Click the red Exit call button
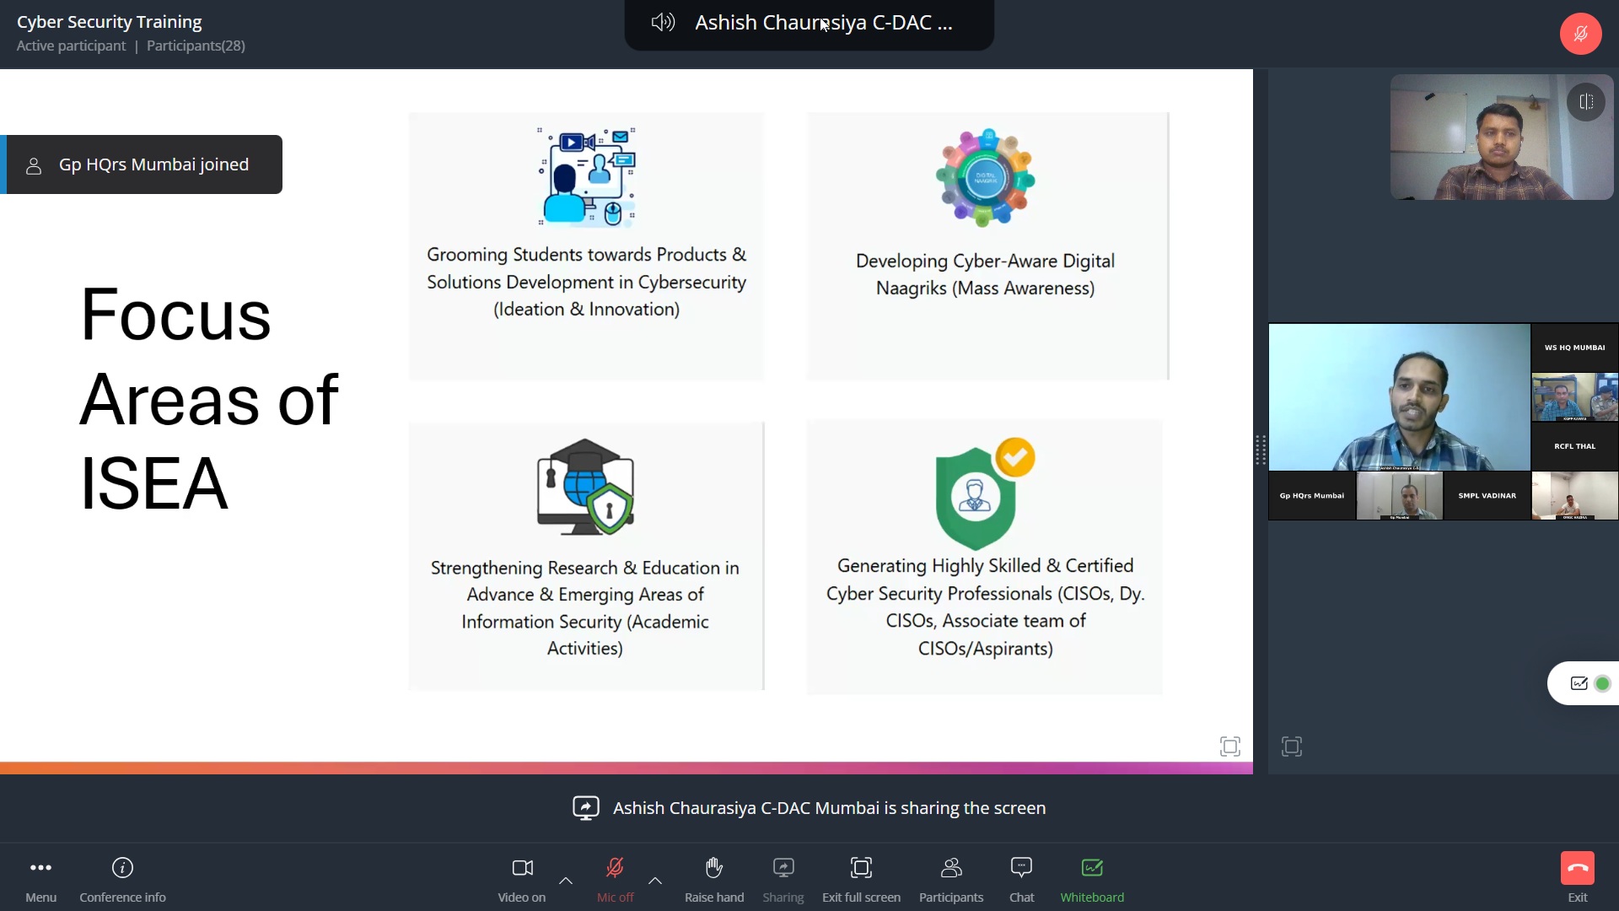This screenshot has height=911, width=1619. [1577, 868]
